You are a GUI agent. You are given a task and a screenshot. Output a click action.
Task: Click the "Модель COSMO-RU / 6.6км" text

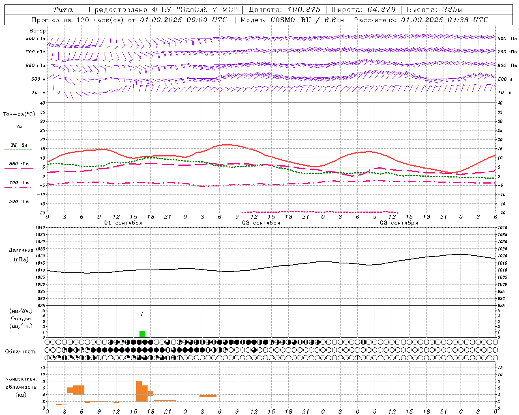pyautogui.click(x=292, y=20)
